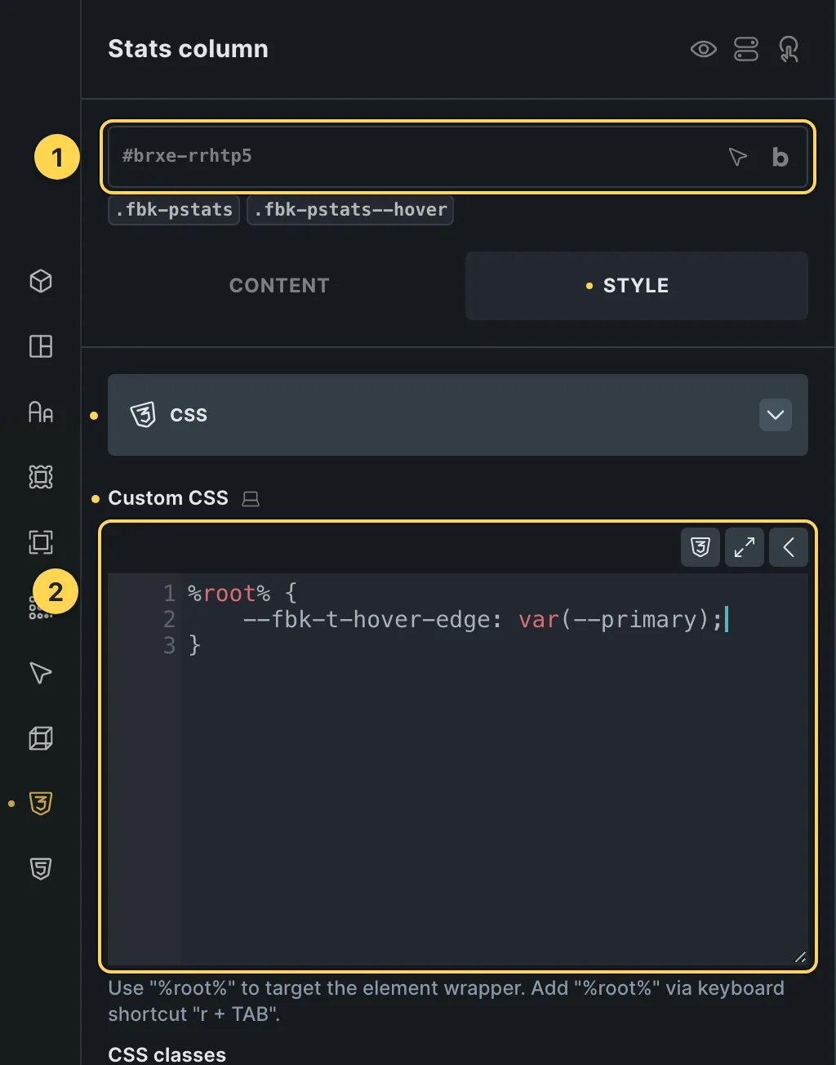Open the HTML5 shield icon in sidebar
The image size is (836, 1065).
pos(41,869)
